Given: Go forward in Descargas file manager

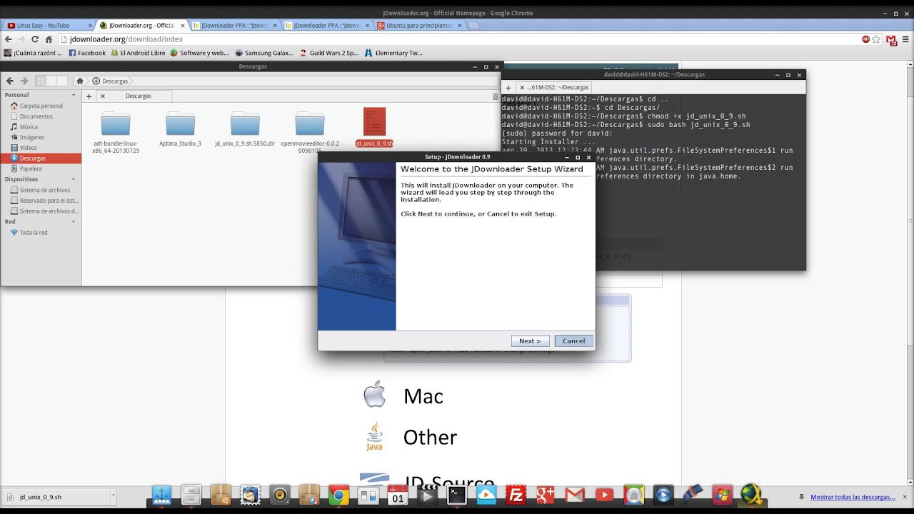Looking at the screenshot, I should click(x=24, y=81).
